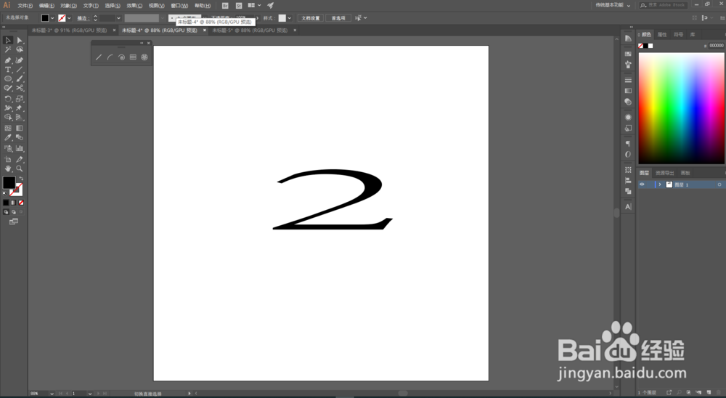Reset default fill and stroke

[5, 194]
